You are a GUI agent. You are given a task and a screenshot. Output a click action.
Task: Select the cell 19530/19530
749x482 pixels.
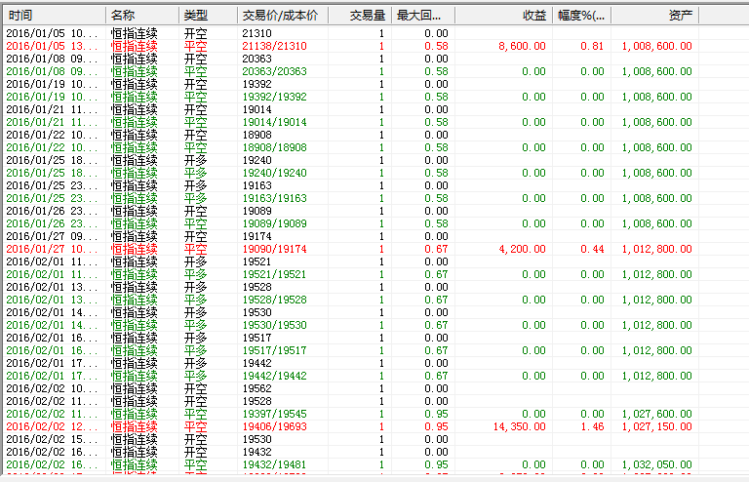pyautogui.click(x=275, y=325)
